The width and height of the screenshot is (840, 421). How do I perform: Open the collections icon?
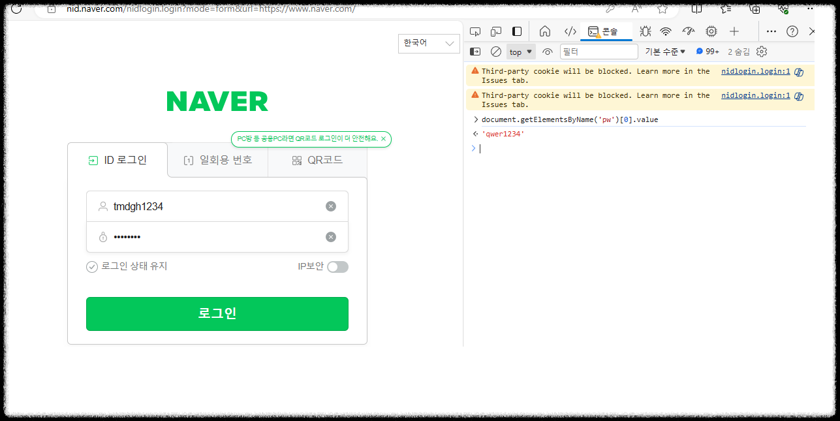pos(754,8)
